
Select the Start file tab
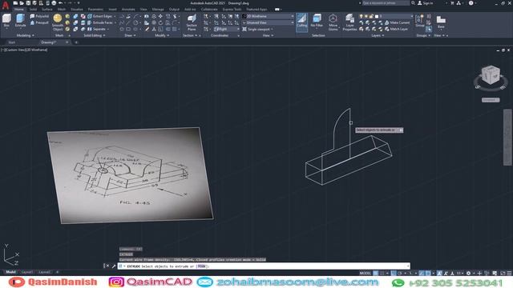pos(12,42)
